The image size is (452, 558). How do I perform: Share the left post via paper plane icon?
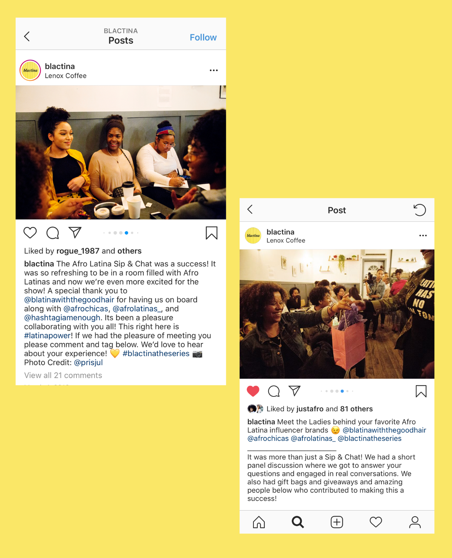coord(75,232)
